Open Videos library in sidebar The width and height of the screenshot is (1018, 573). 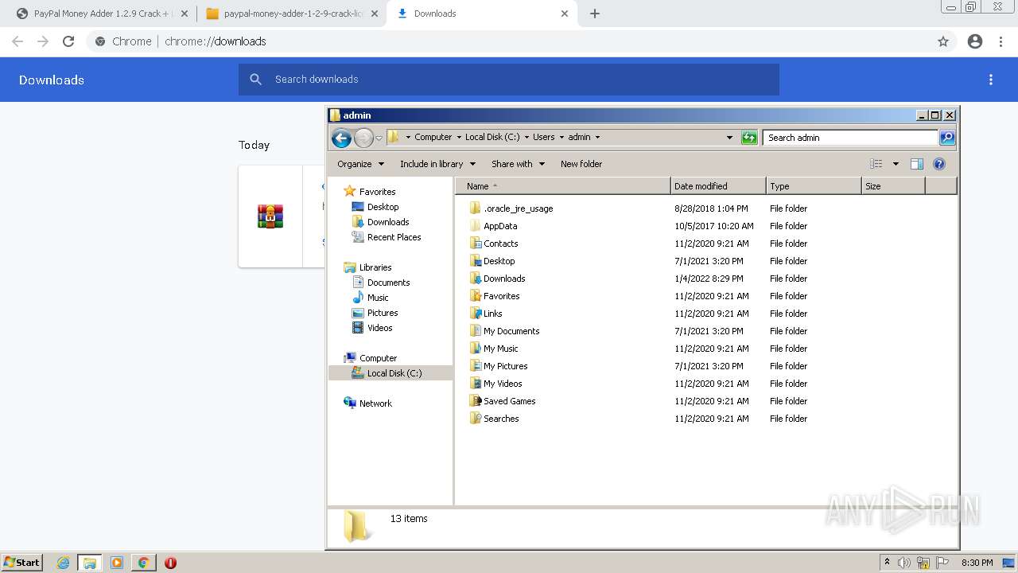379,328
